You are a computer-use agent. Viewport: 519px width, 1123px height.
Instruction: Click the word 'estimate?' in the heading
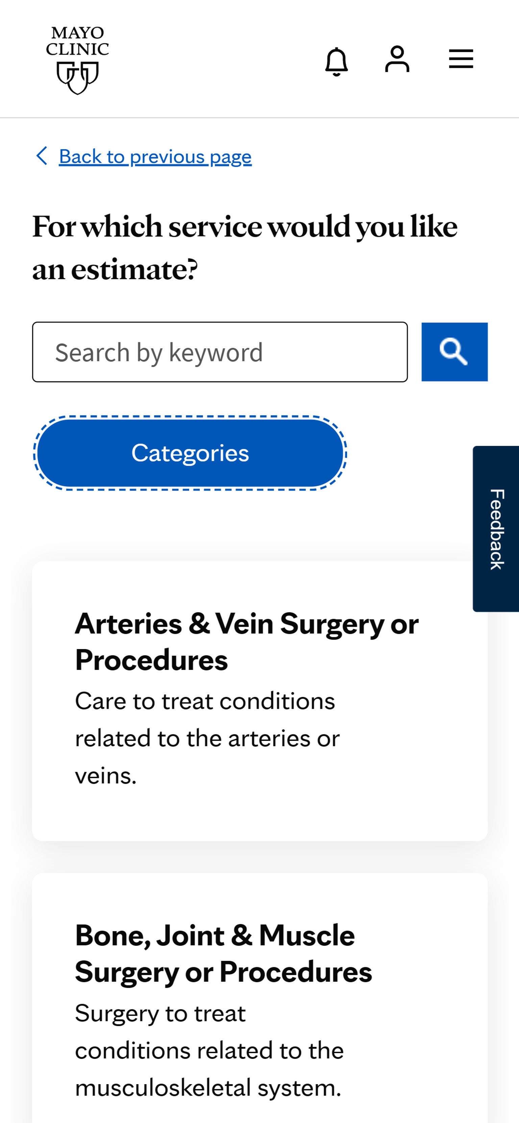click(x=134, y=269)
